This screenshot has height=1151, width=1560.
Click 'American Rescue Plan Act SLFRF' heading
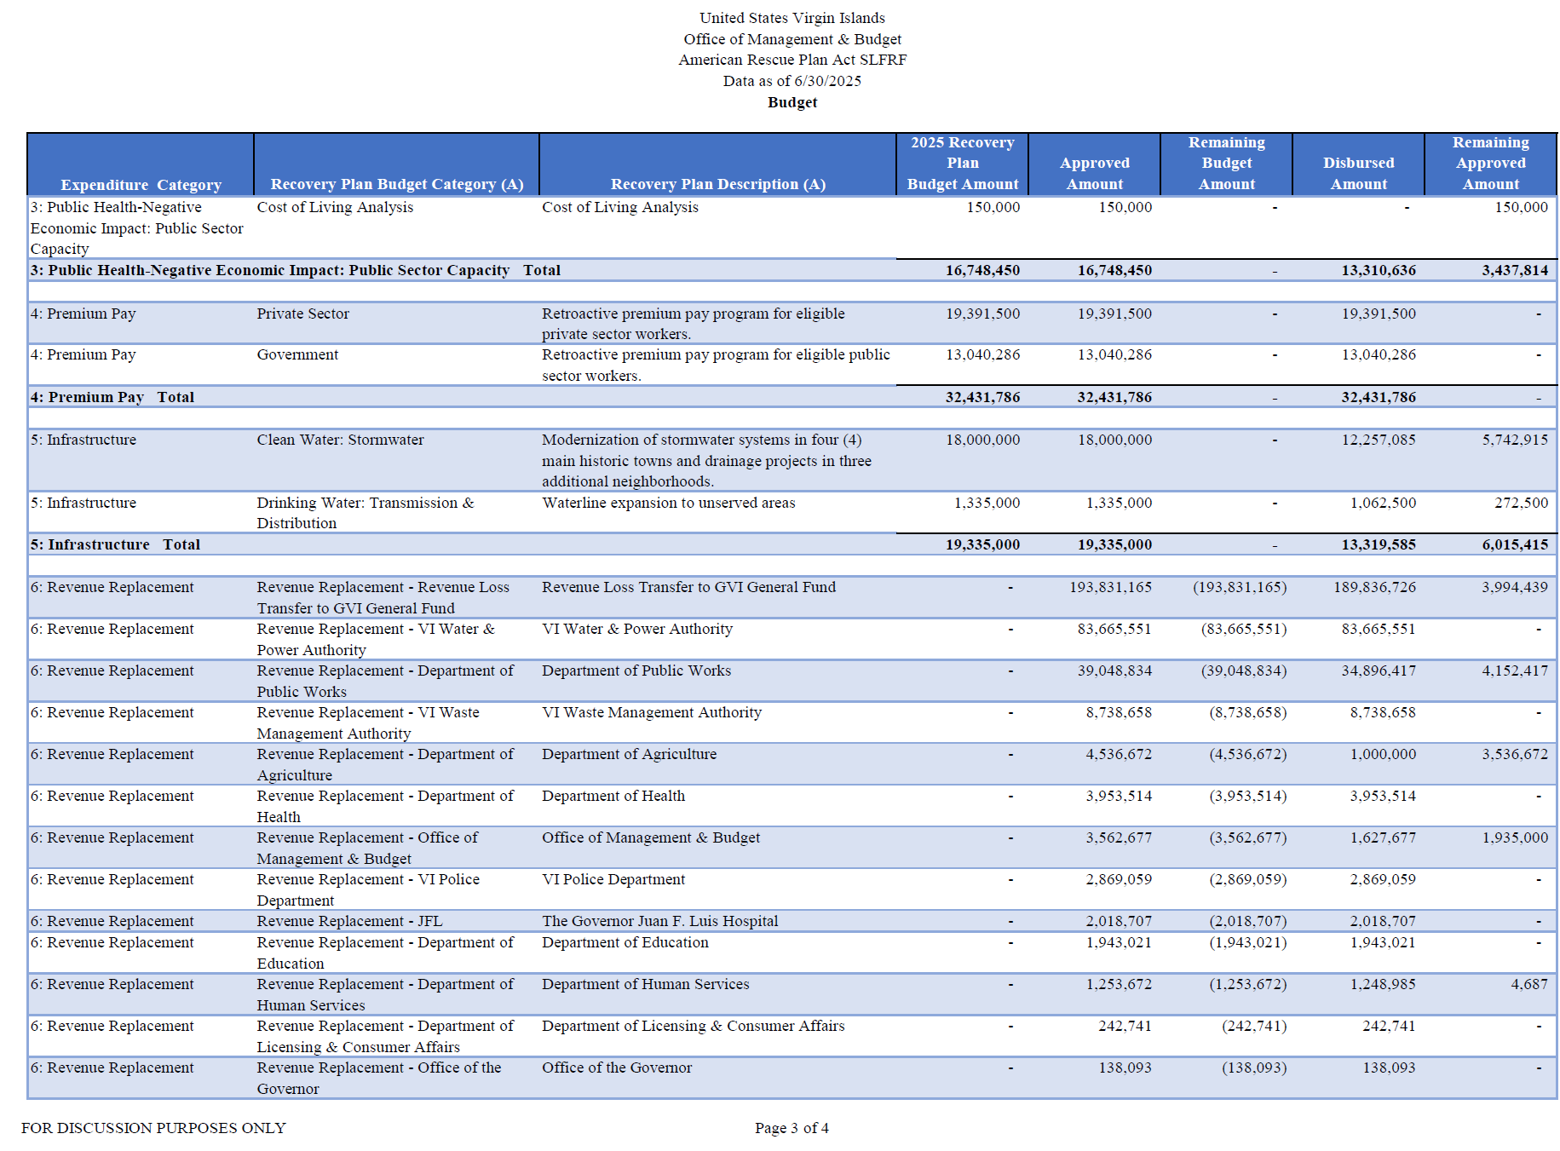tap(792, 60)
